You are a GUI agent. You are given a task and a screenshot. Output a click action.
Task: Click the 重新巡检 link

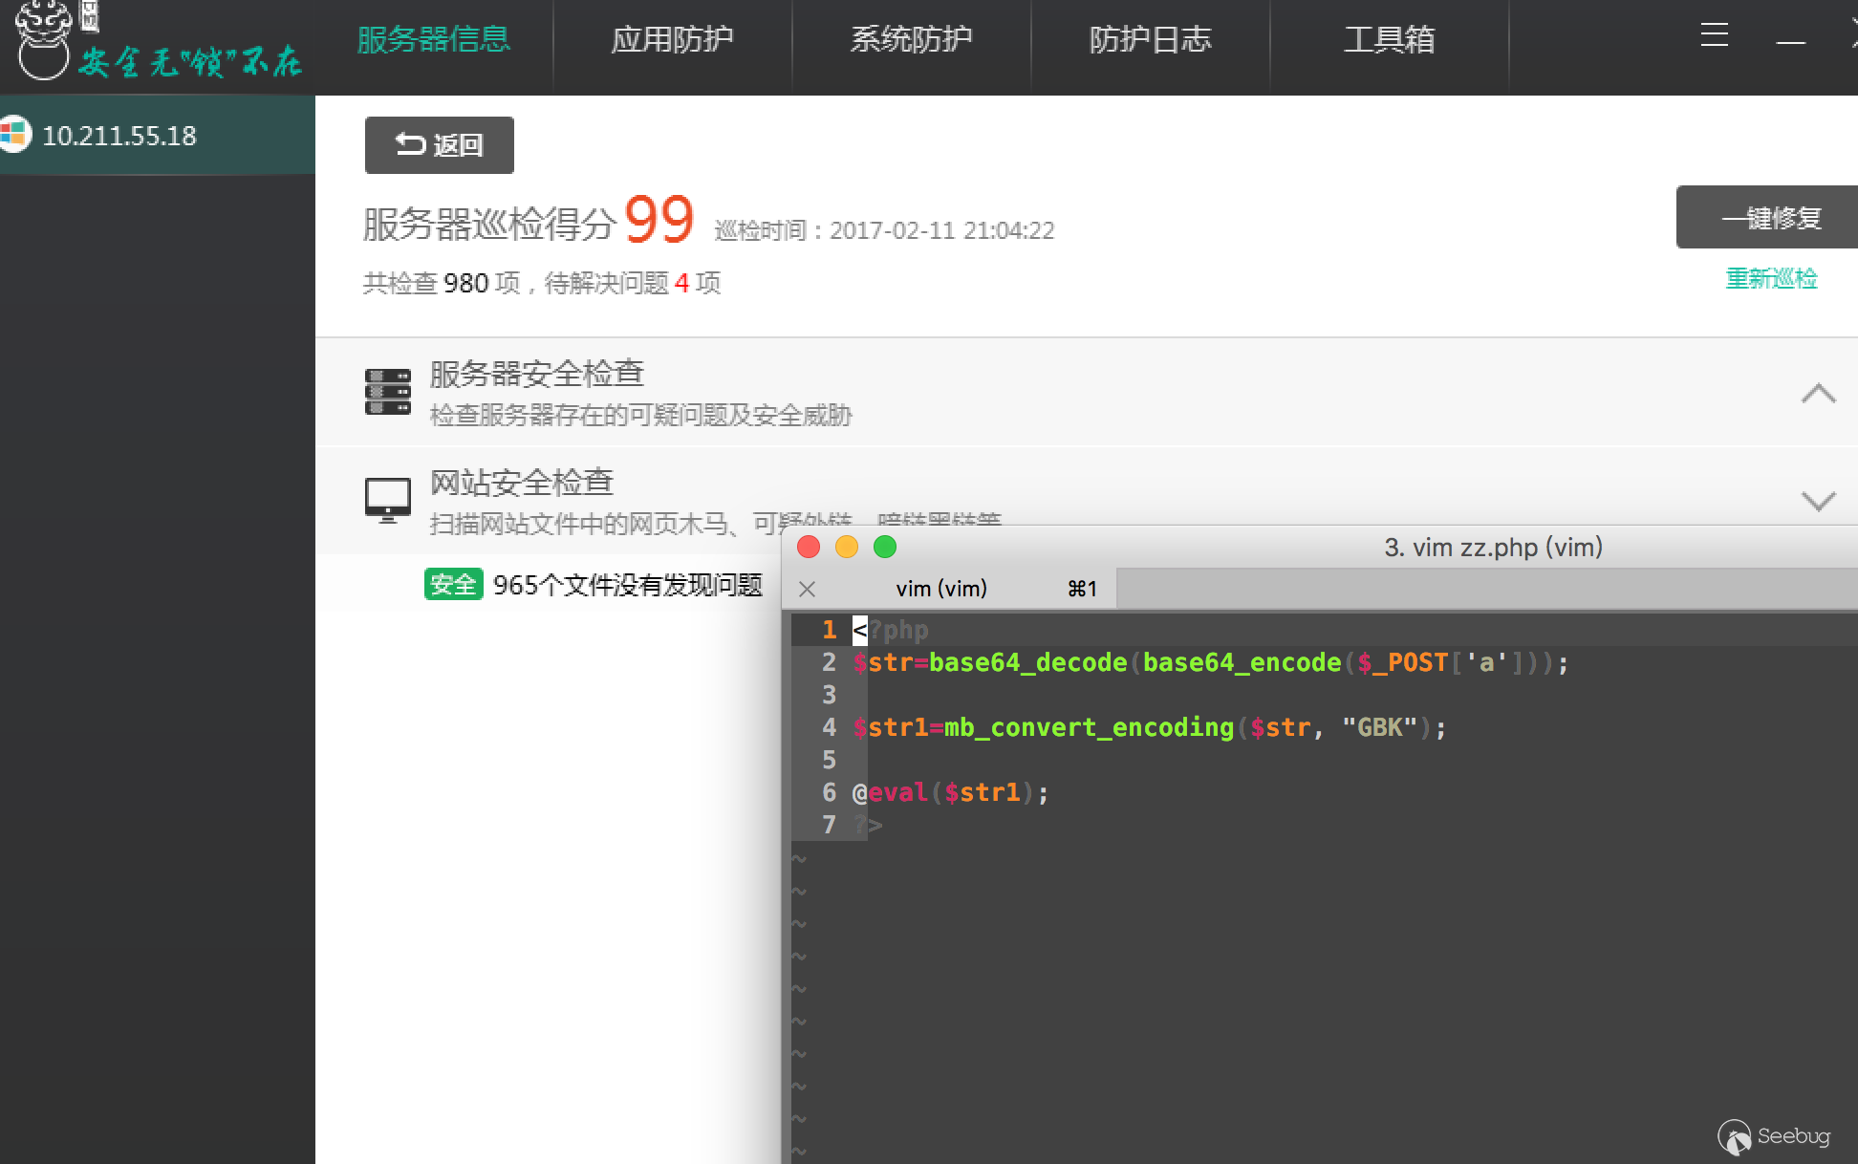point(1770,278)
